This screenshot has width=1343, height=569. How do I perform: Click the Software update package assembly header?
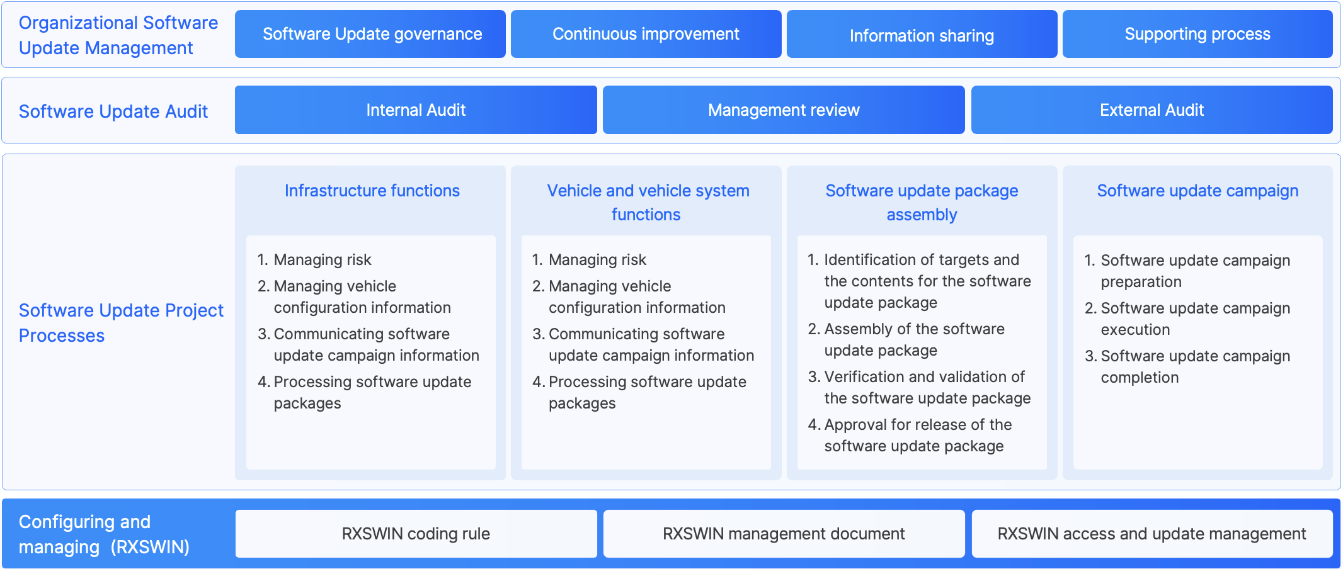tap(922, 201)
